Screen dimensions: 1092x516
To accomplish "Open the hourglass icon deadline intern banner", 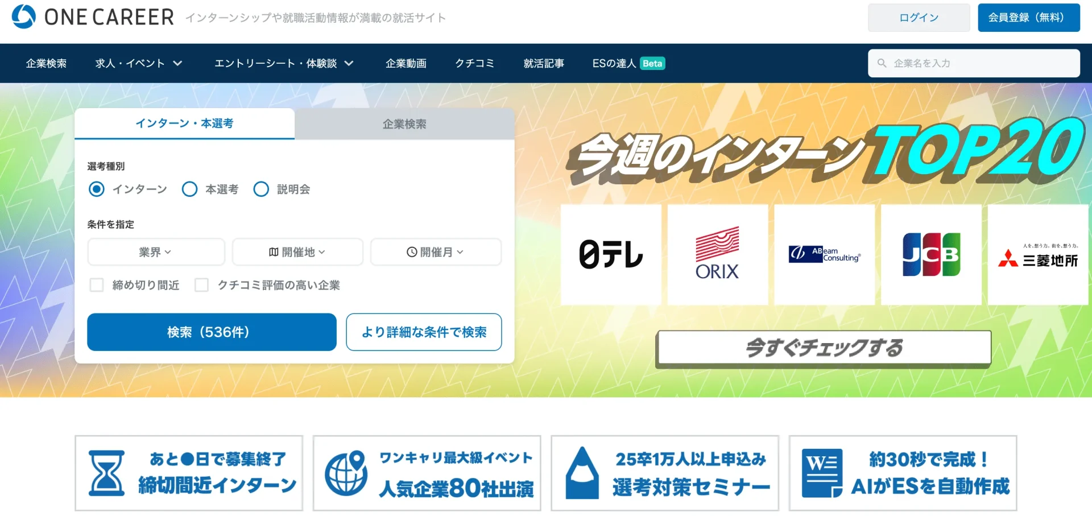I will tap(189, 473).
